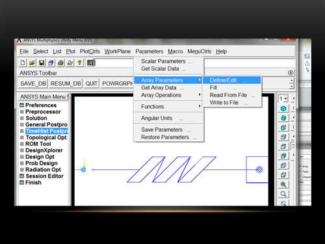
Task: Open the Array Operations submenu
Action: [168, 95]
